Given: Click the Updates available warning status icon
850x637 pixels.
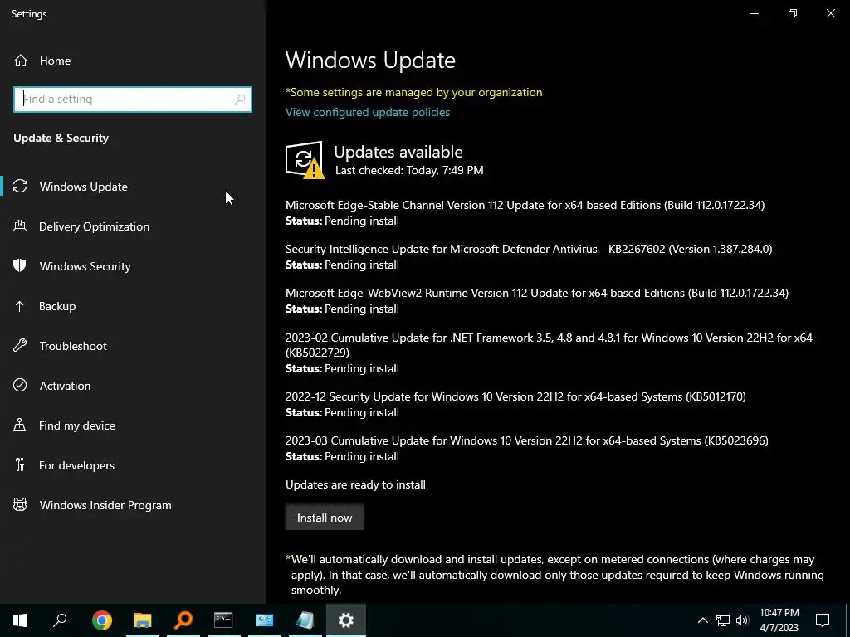Looking at the screenshot, I should pos(305,160).
